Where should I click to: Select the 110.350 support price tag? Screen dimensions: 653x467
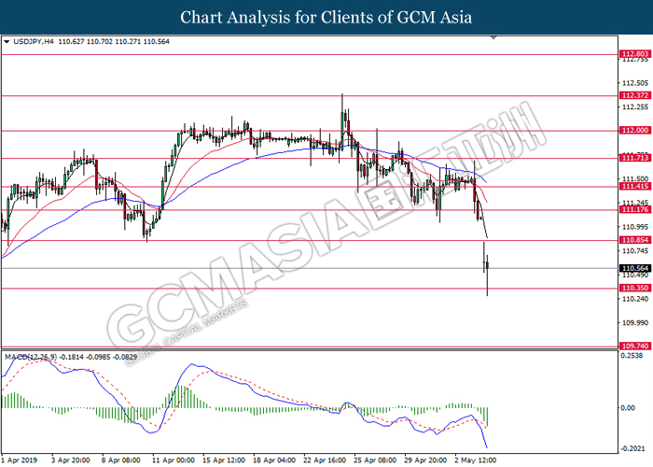[x=634, y=289]
